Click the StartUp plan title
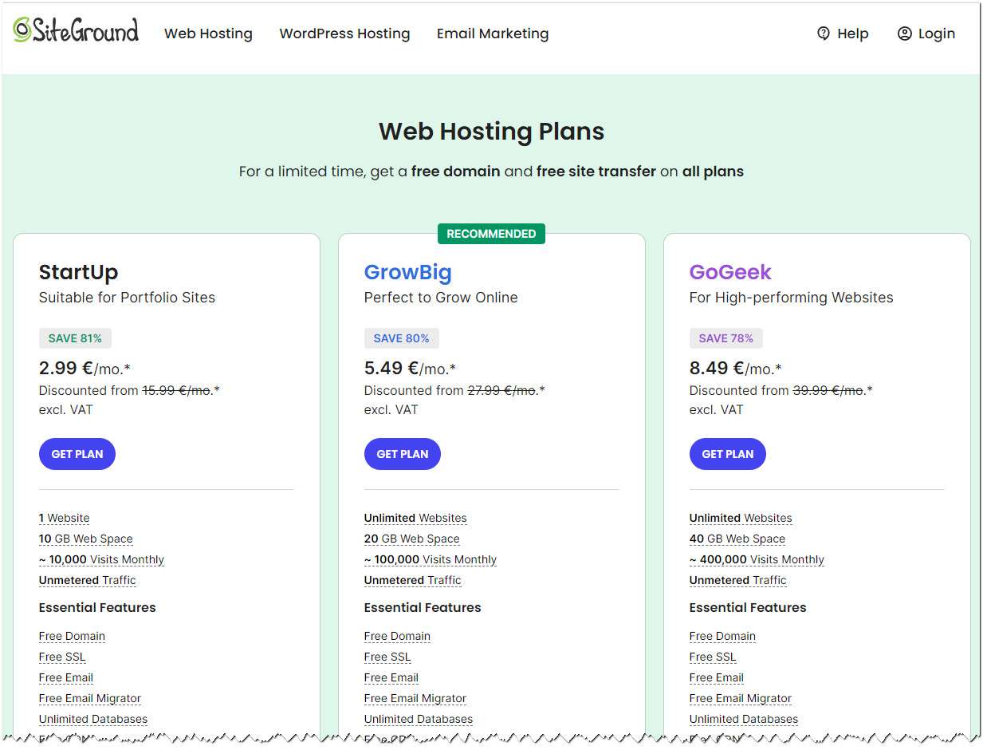983x750 pixels. [x=78, y=272]
